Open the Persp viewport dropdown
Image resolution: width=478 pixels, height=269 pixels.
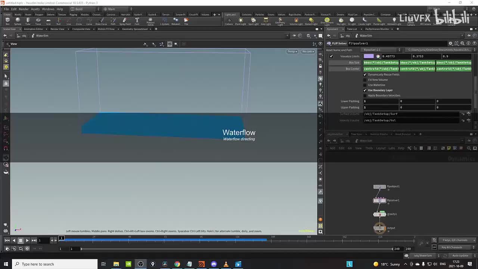click(292, 52)
